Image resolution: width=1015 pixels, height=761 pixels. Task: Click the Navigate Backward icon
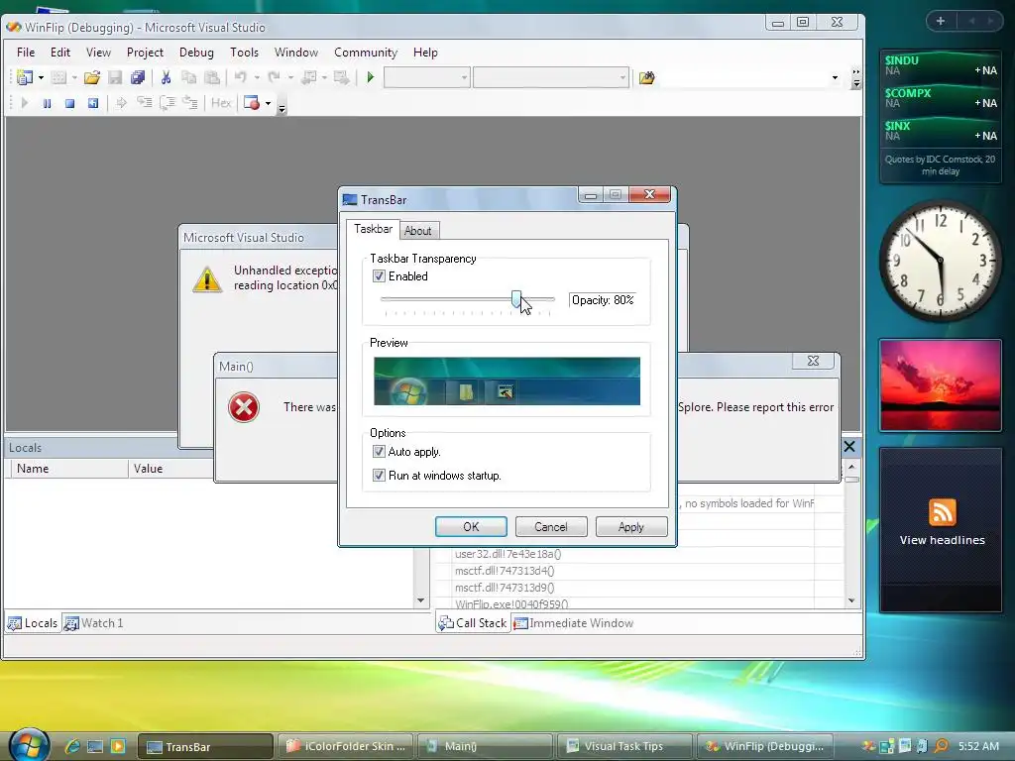pyautogui.click(x=309, y=77)
